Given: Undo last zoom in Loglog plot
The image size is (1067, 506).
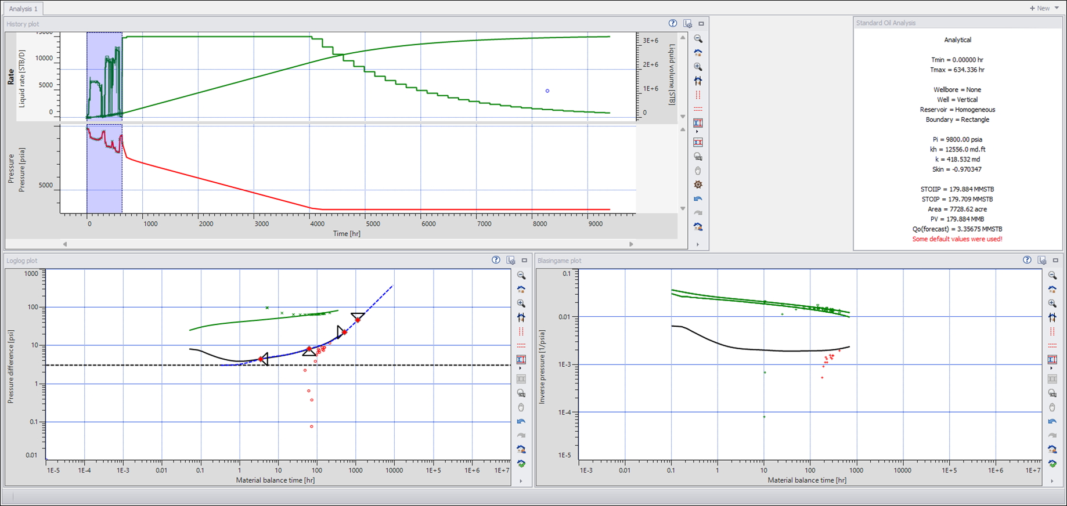Looking at the screenshot, I should click(x=521, y=421).
